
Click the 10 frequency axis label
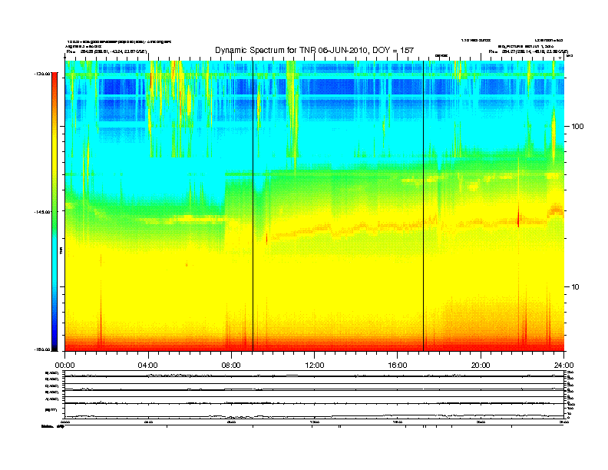pos(576,287)
